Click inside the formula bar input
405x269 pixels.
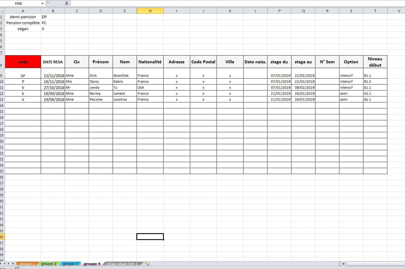pos(238,3)
